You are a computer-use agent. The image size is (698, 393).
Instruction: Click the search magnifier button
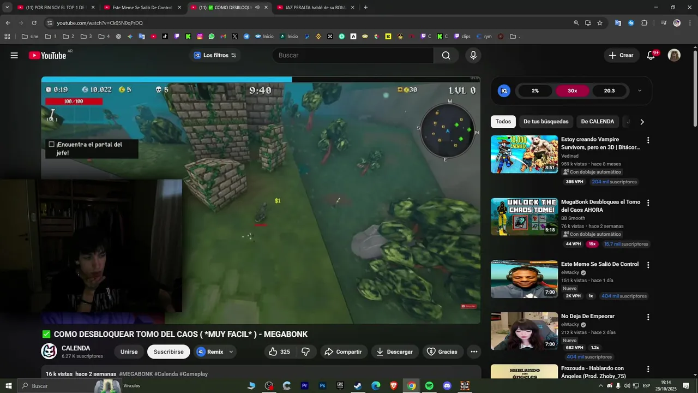click(446, 55)
